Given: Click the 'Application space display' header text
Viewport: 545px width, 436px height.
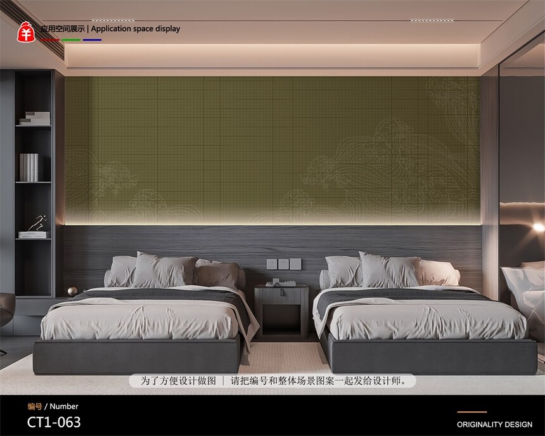Looking at the screenshot, I should click(136, 29).
